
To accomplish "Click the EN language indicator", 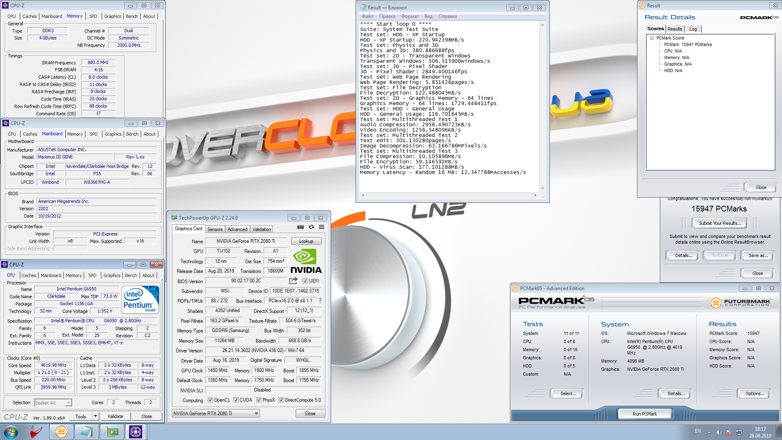I will [698, 431].
